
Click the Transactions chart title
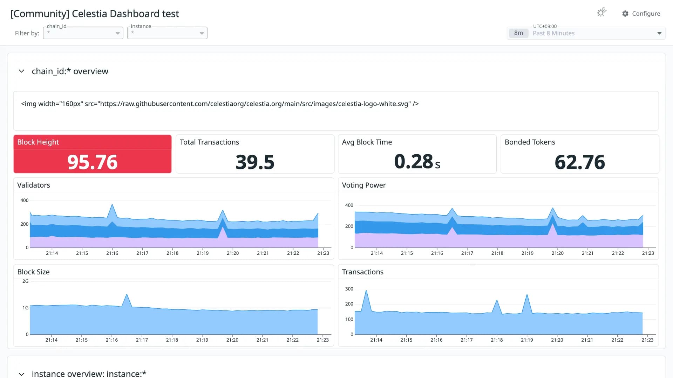point(363,272)
